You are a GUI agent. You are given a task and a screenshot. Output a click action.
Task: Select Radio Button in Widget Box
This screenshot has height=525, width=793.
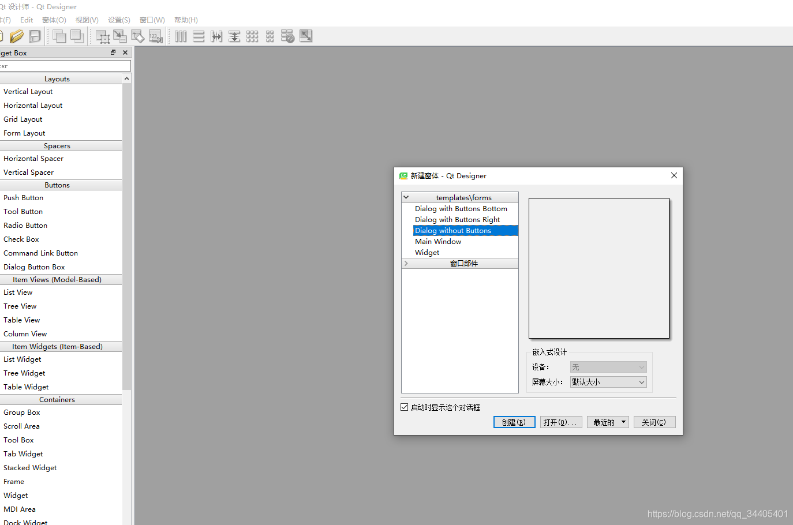click(25, 226)
